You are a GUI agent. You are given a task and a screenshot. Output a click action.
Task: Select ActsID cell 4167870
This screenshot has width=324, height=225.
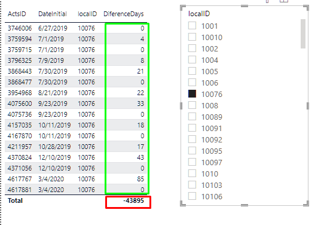click(x=20, y=136)
